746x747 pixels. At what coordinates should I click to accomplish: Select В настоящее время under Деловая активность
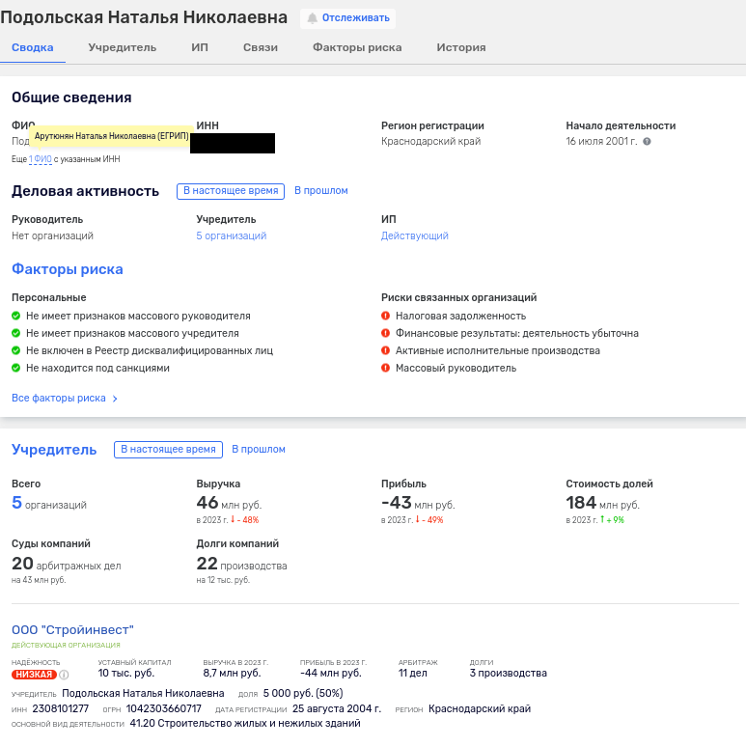pos(231,191)
